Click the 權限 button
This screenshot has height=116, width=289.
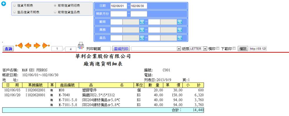tap(243, 49)
